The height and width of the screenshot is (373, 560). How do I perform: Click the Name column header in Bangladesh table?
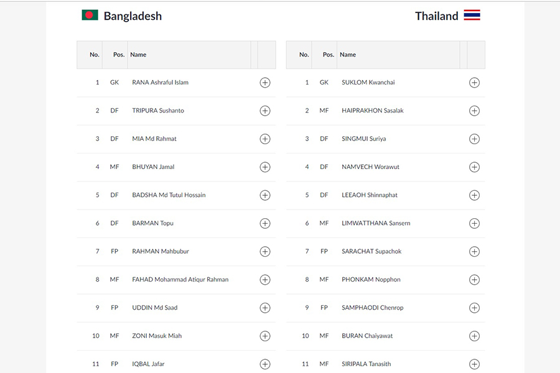tap(138, 55)
